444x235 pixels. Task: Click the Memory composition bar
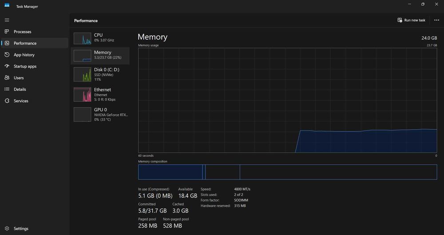click(x=287, y=172)
